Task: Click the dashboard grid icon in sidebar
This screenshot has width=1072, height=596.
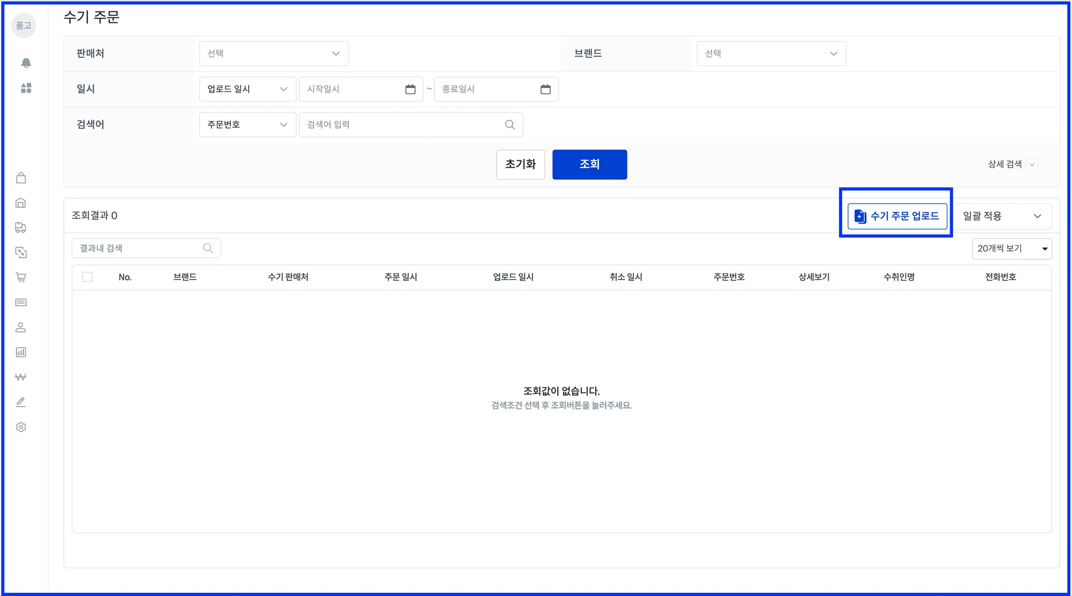Action: click(x=26, y=88)
